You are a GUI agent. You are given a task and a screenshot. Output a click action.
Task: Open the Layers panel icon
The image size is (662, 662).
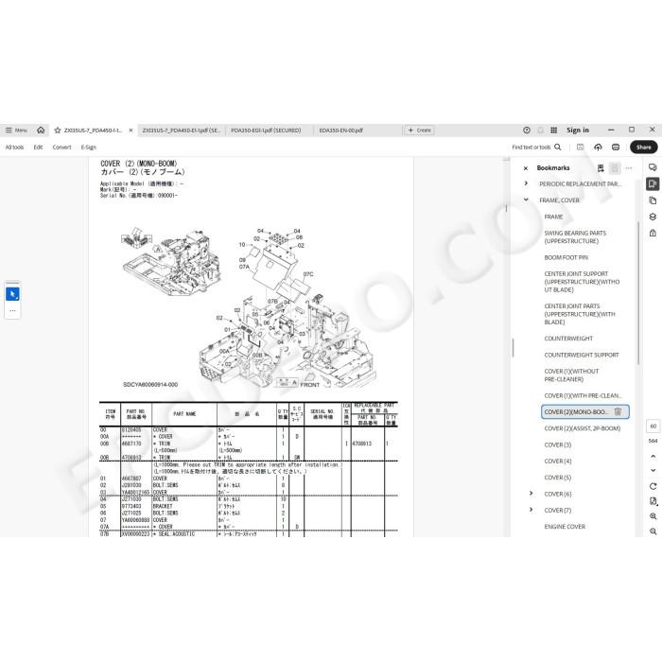[x=653, y=217]
